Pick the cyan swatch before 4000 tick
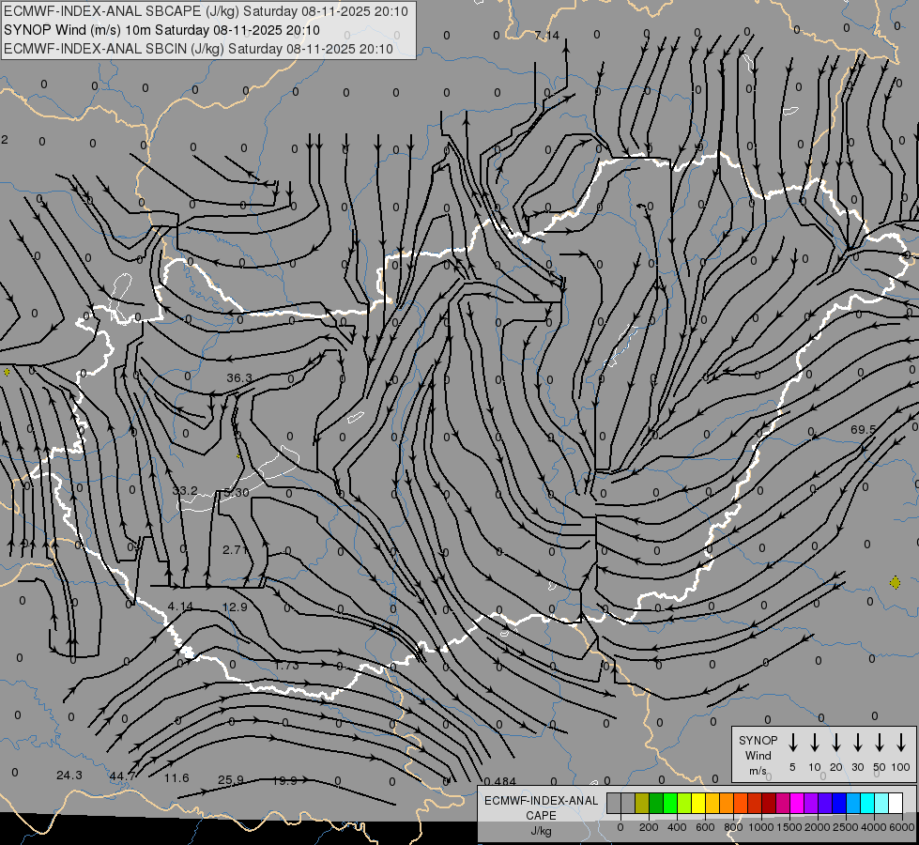This screenshot has height=845, width=919. coord(868,803)
